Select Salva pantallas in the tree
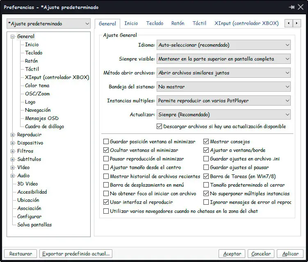The height and width of the screenshot is (262, 308). [34, 225]
